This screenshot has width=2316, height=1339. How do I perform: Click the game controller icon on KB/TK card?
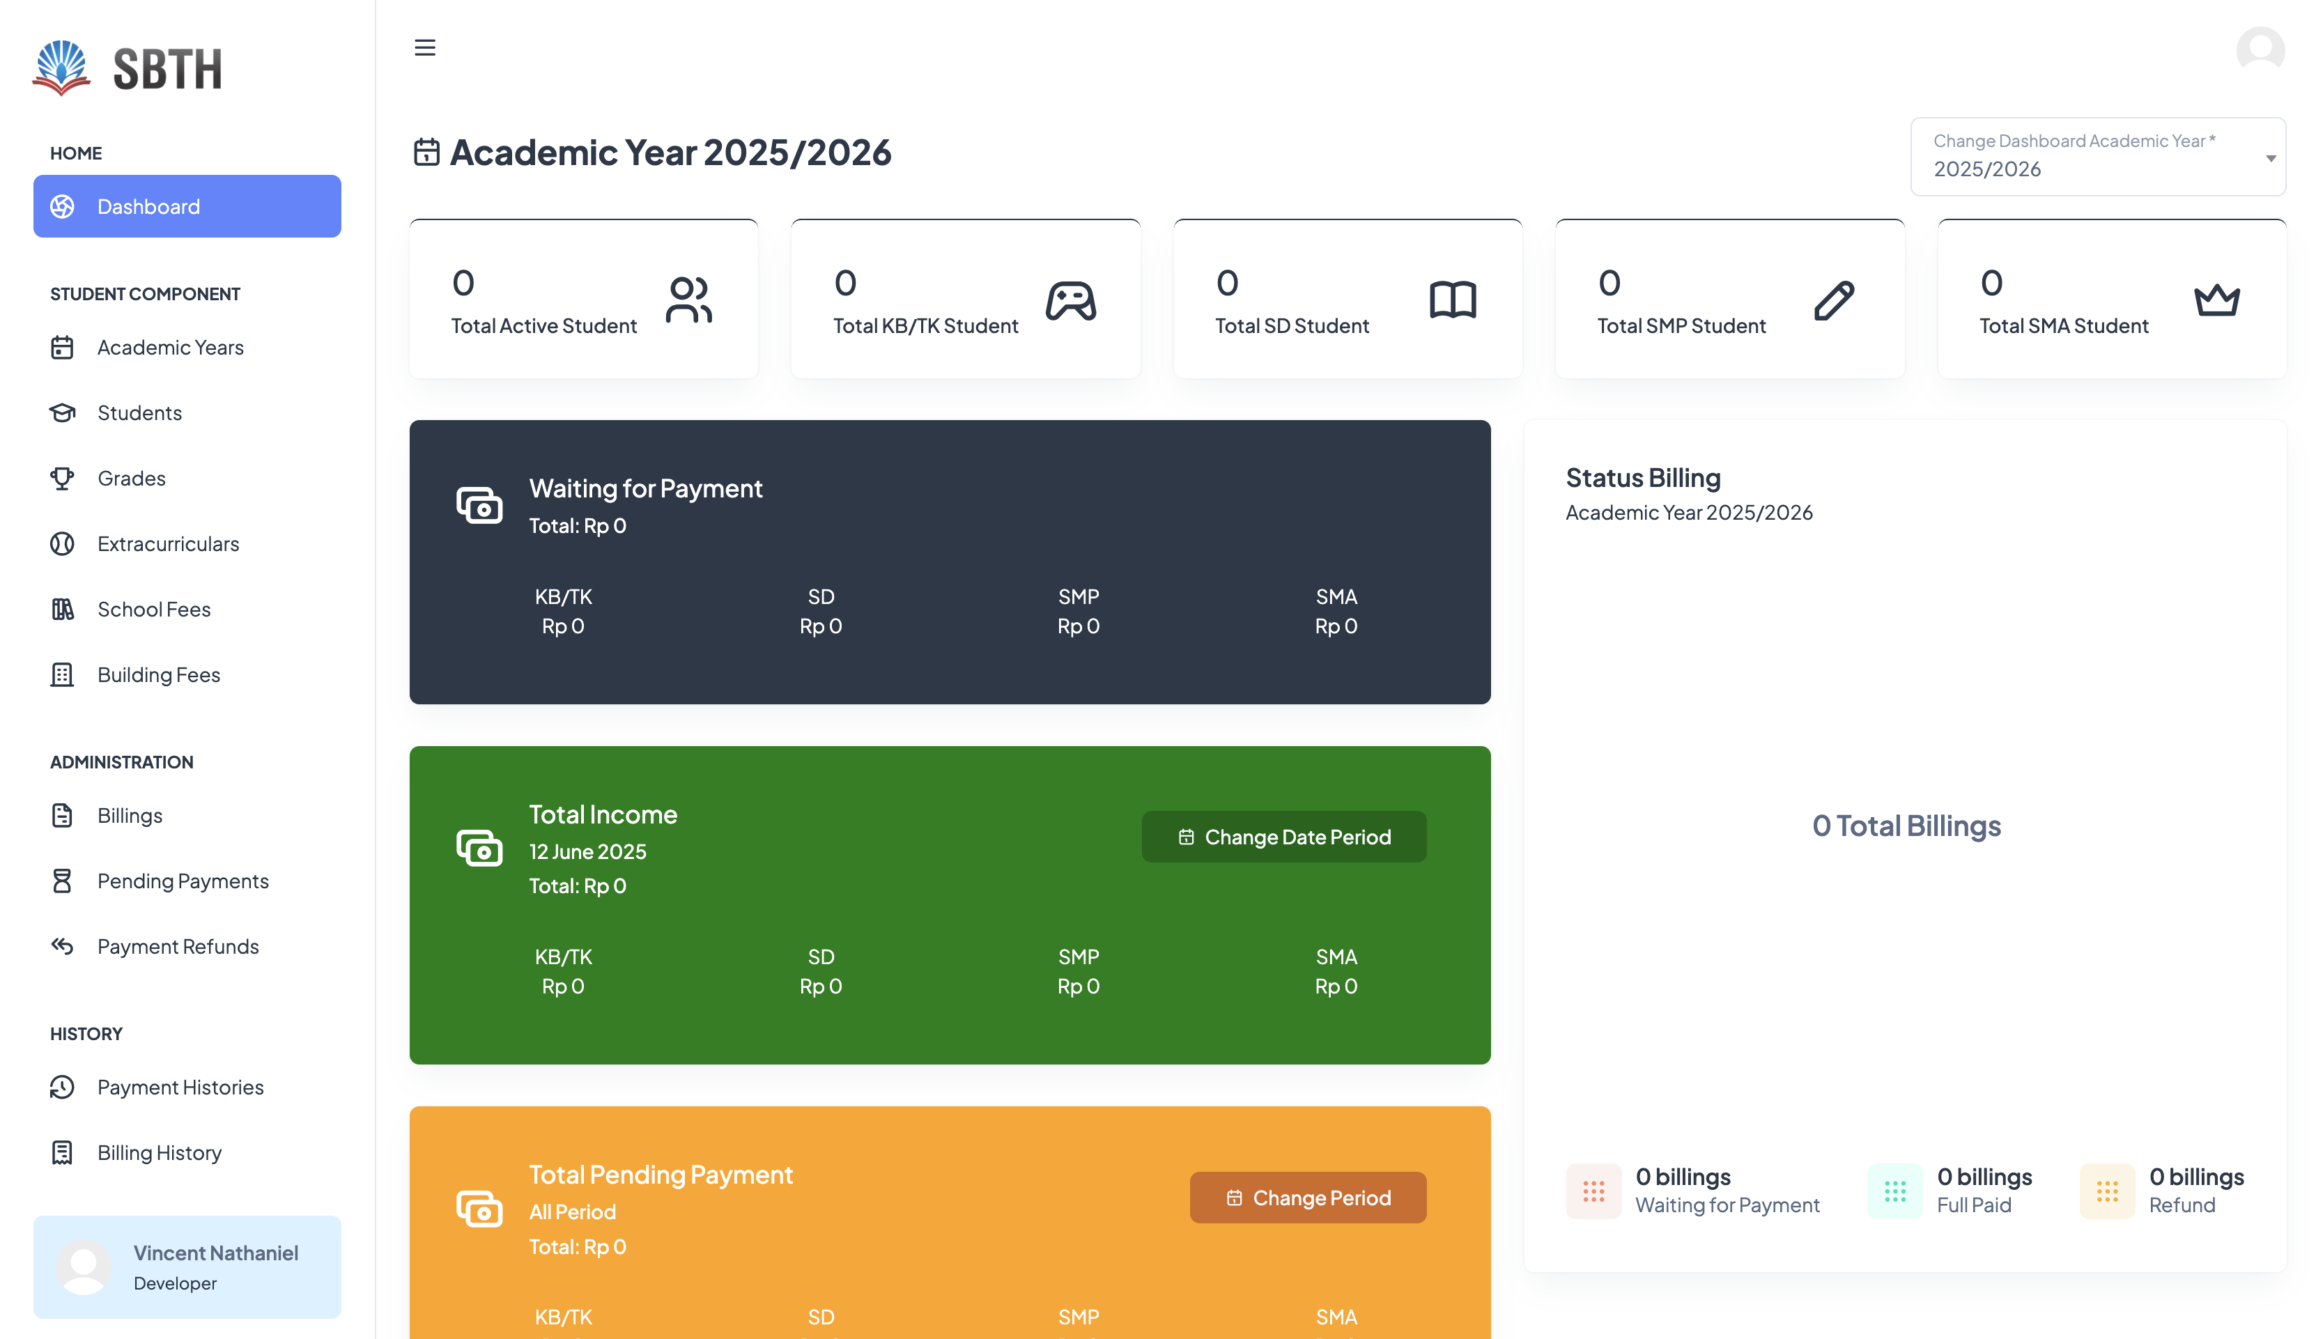1071,300
